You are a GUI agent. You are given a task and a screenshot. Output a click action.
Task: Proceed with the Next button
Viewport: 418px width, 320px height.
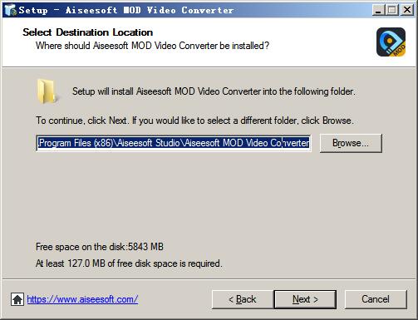305,299
